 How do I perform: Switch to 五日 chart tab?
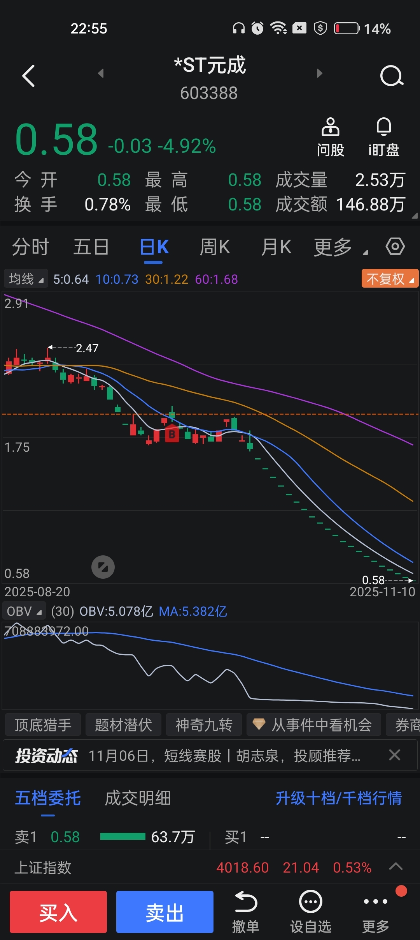pyautogui.click(x=91, y=247)
